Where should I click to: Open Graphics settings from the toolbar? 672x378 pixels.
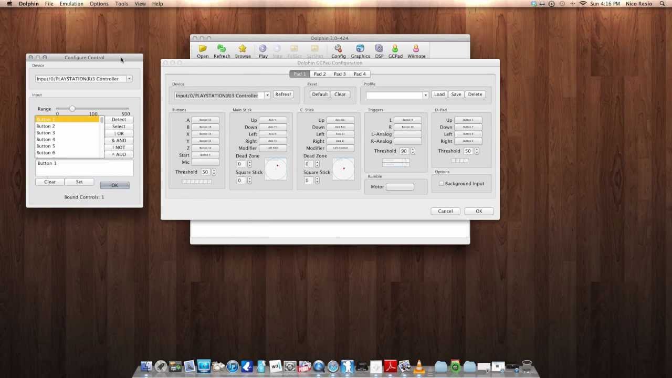point(360,51)
